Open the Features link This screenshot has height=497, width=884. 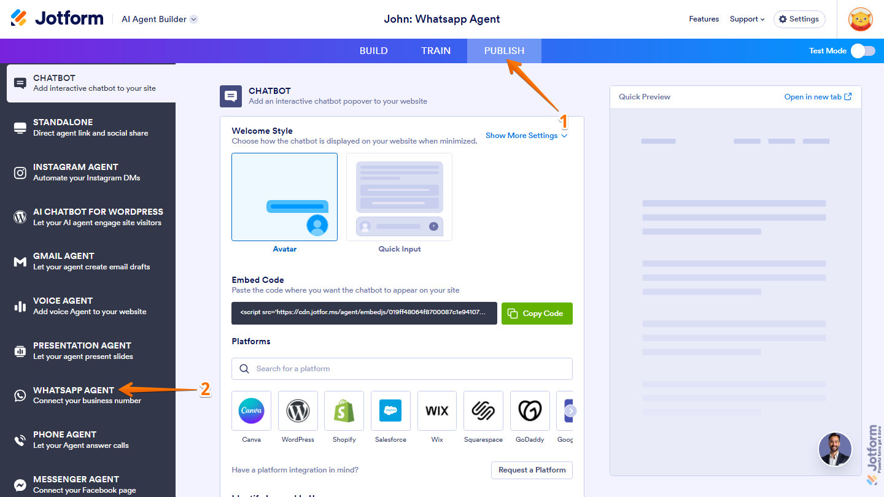pyautogui.click(x=704, y=19)
